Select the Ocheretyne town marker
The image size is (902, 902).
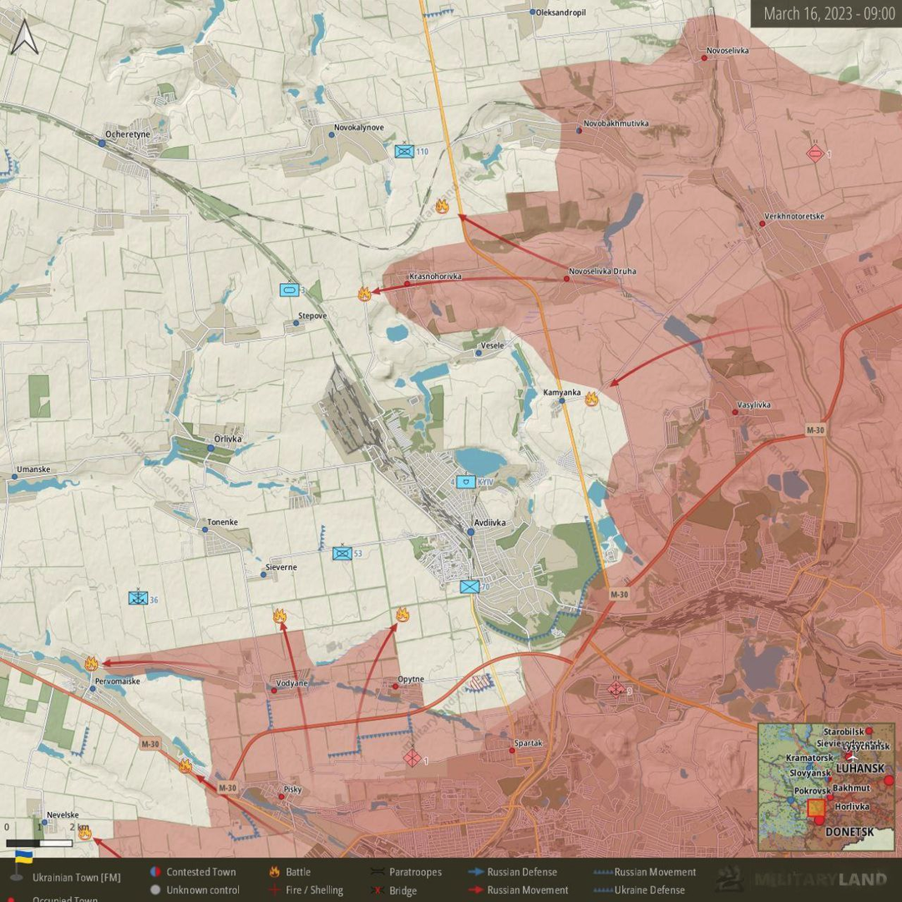102,144
